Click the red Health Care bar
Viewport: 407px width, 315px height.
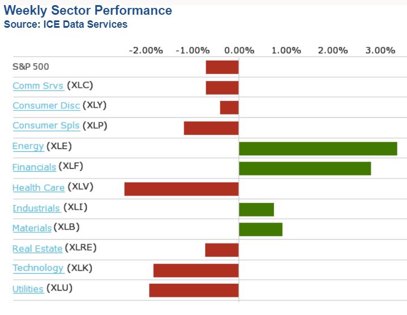181,189
